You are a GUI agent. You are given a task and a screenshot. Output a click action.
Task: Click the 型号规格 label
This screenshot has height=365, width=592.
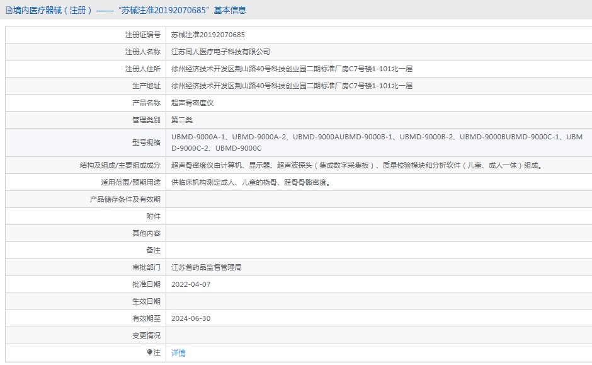[x=147, y=142]
